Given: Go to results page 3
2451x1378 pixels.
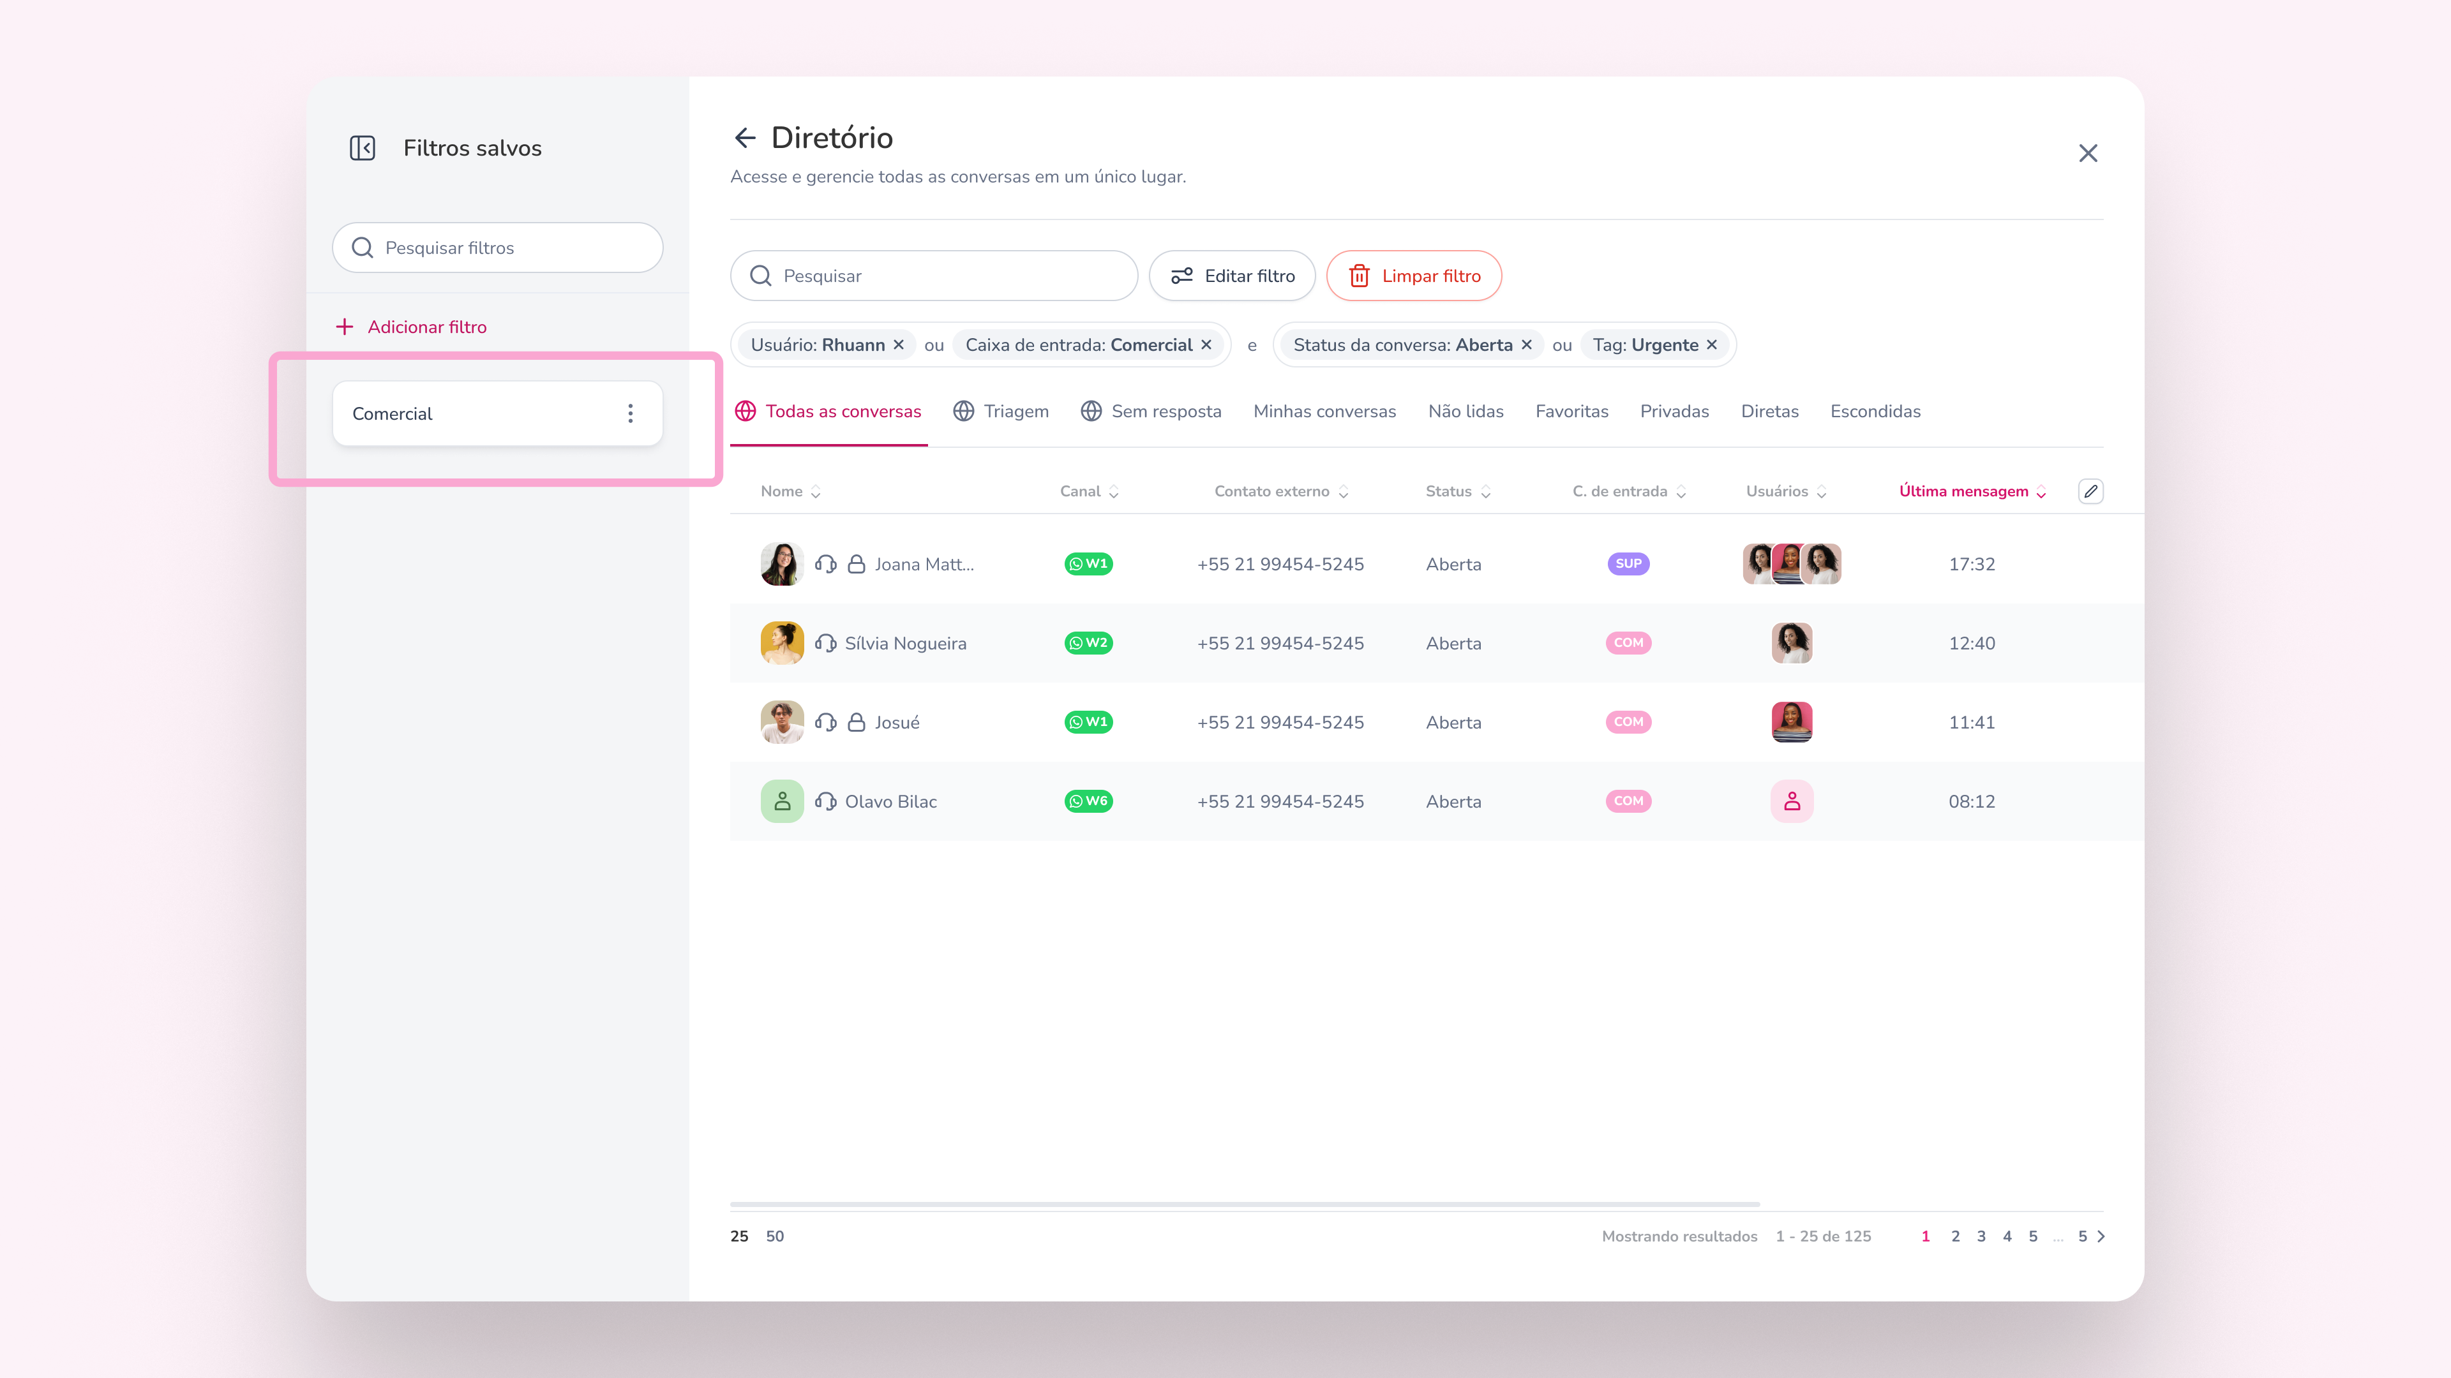Looking at the screenshot, I should (x=1981, y=1236).
